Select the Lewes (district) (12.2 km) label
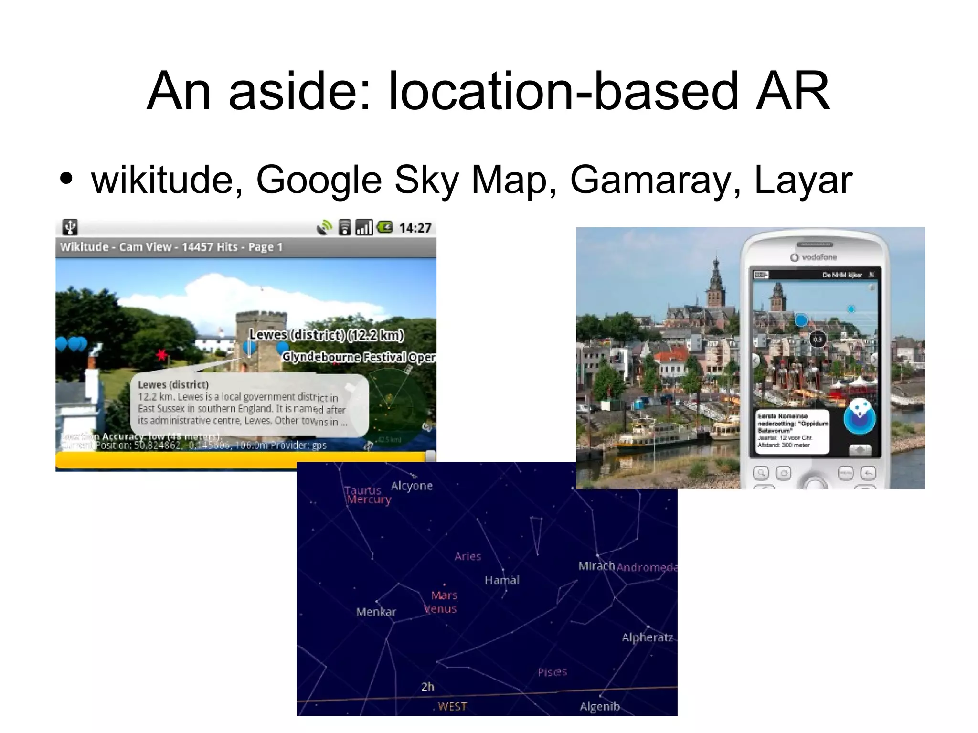 pyautogui.click(x=327, y=335)
